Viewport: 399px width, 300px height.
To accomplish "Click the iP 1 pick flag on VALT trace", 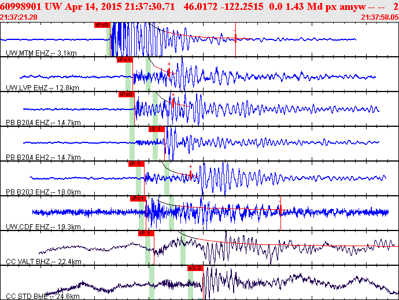I will pos(146,233).
